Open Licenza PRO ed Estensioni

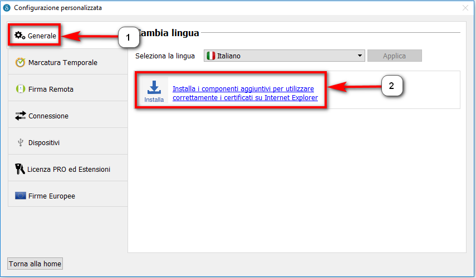click(x=68, y=169)
